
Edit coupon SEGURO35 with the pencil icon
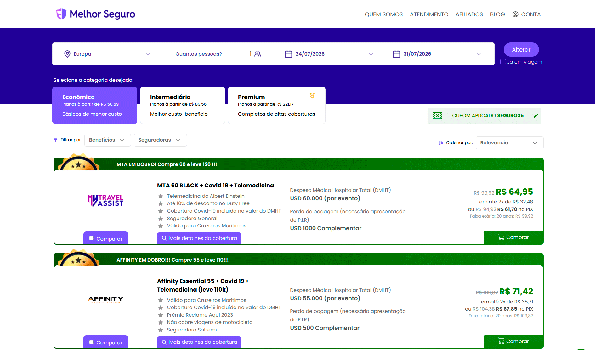click(x=536, y=116)
